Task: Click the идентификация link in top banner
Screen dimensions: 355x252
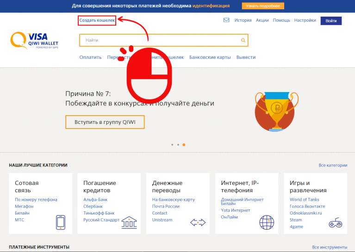Action: tap(211, 6)
